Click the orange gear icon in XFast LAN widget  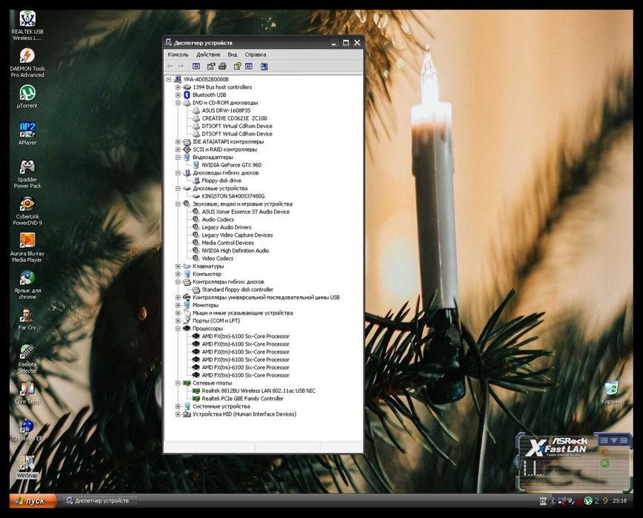604,451
